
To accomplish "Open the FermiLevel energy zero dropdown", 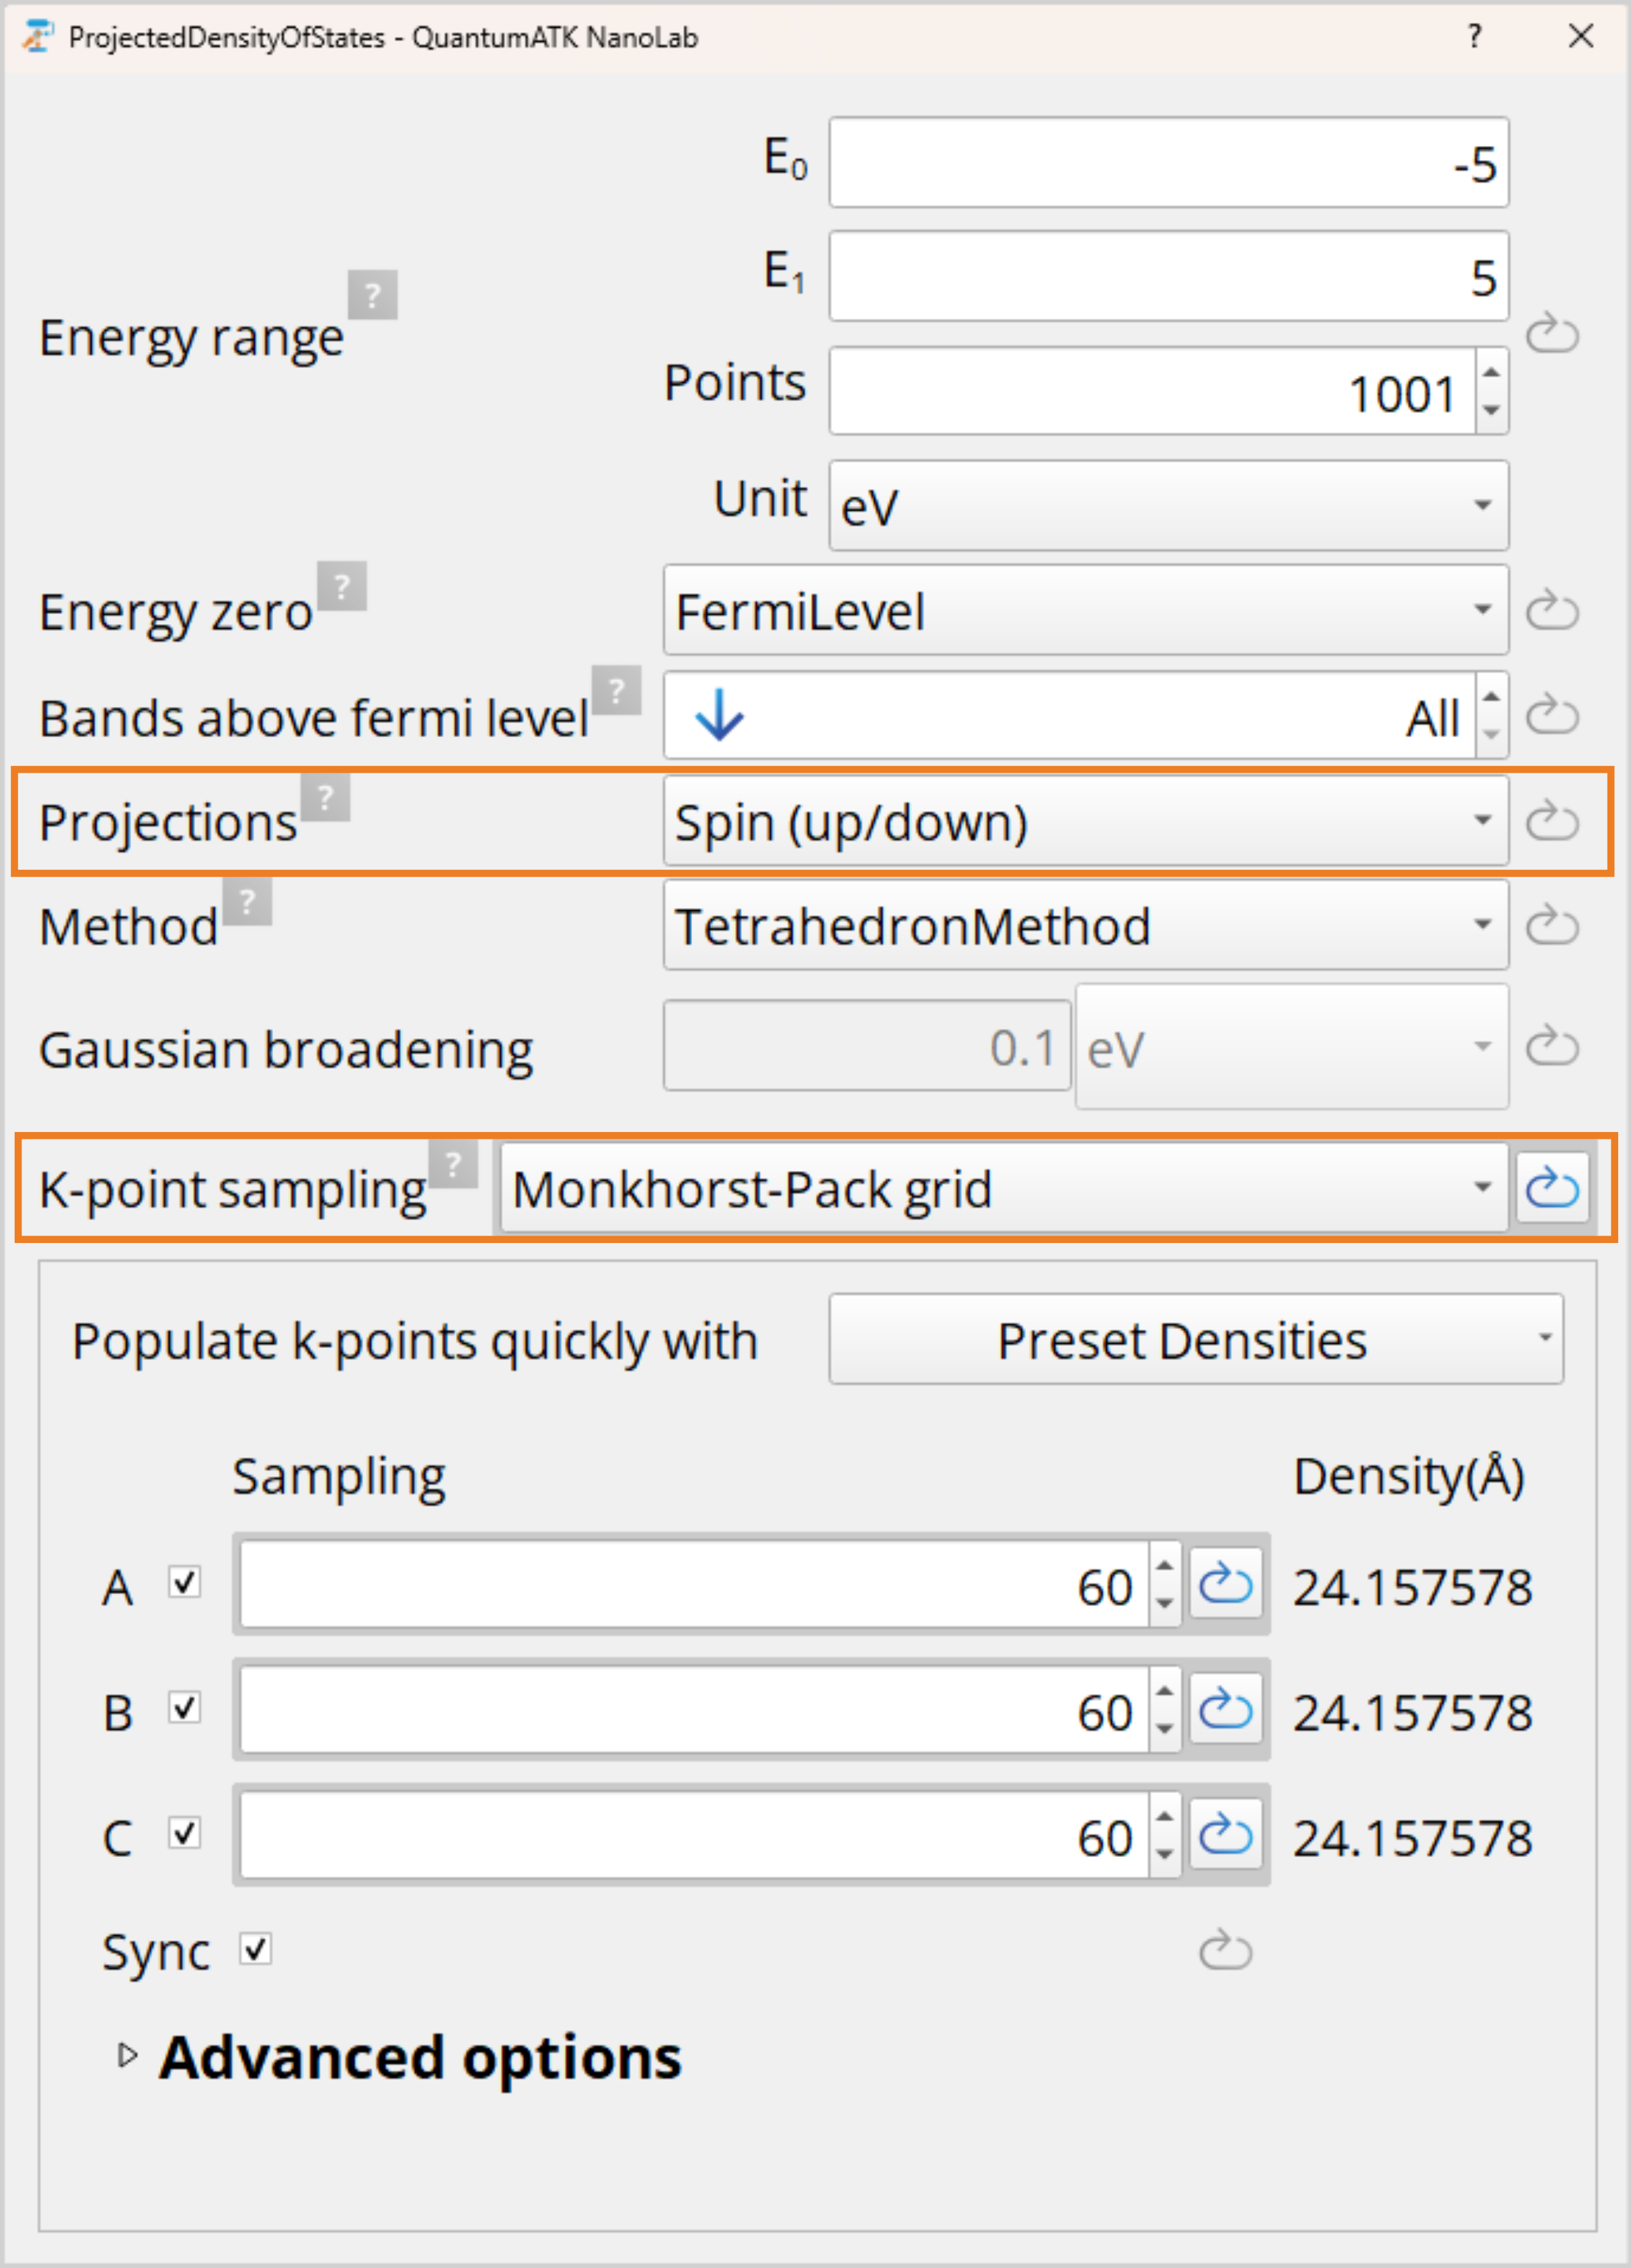I will point(1085,610).
